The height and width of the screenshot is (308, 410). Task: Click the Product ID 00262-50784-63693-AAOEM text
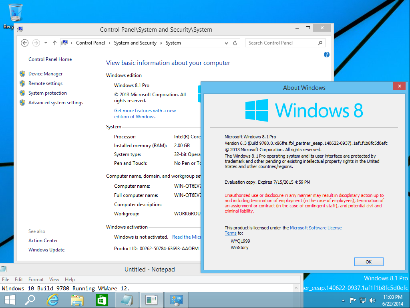tap(169, 249)
